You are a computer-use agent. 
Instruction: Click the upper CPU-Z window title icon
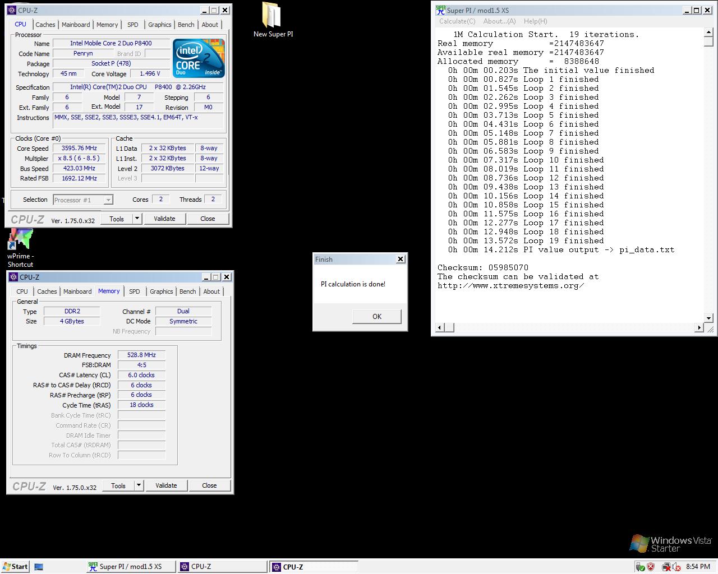12,10
